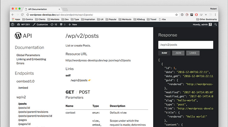Bookmark this page with the star icon
Image resolution: width=228 pixels, height=127 pixels.
(x=177, y=14)
